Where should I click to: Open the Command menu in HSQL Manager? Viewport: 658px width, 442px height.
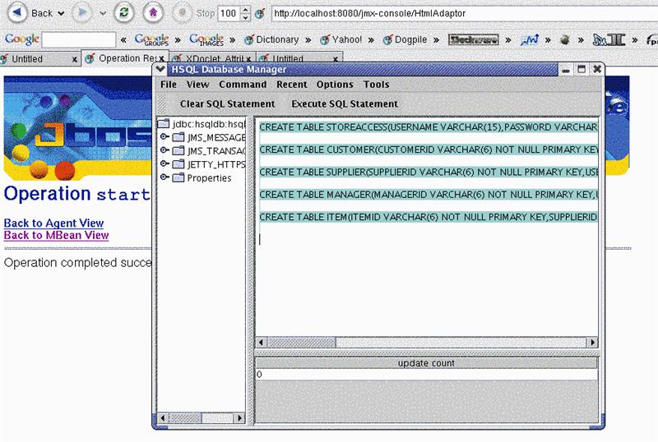[x=243, y=85]
